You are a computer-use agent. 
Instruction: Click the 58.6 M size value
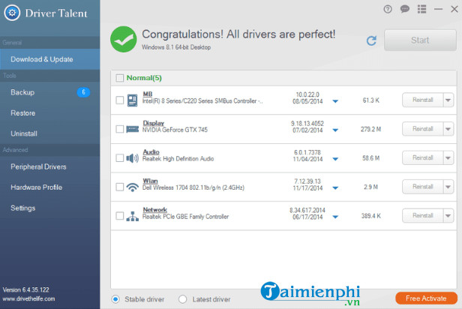371,158
